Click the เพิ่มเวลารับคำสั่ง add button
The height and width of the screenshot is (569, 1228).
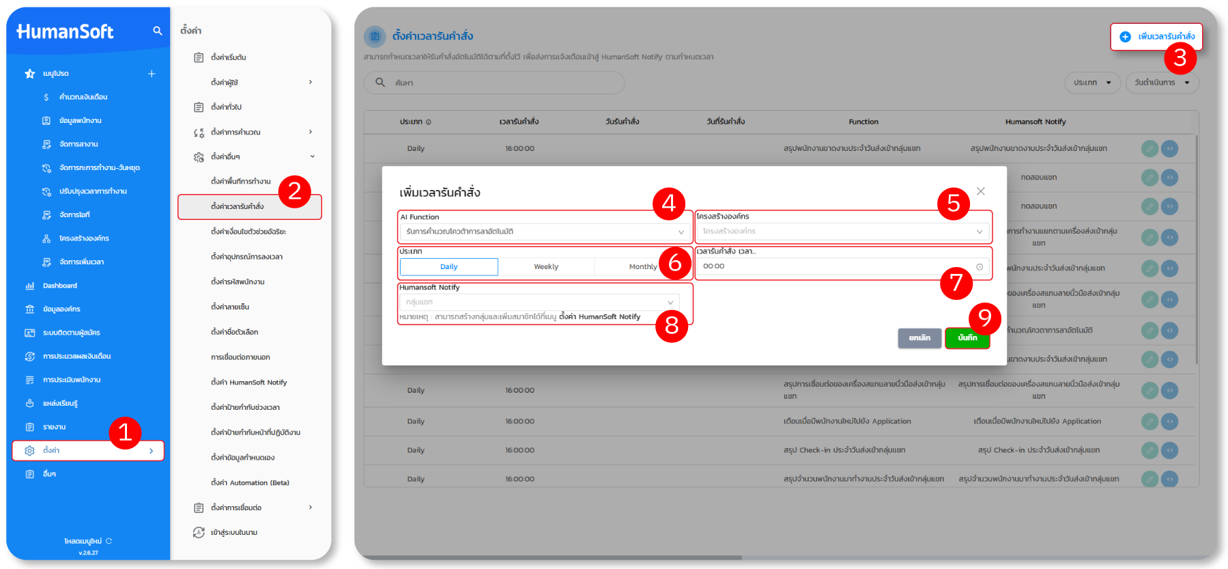click(x=1156, y=37)
